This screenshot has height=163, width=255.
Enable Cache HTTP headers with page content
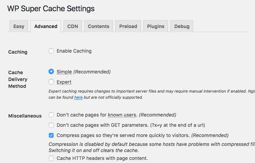51,158
